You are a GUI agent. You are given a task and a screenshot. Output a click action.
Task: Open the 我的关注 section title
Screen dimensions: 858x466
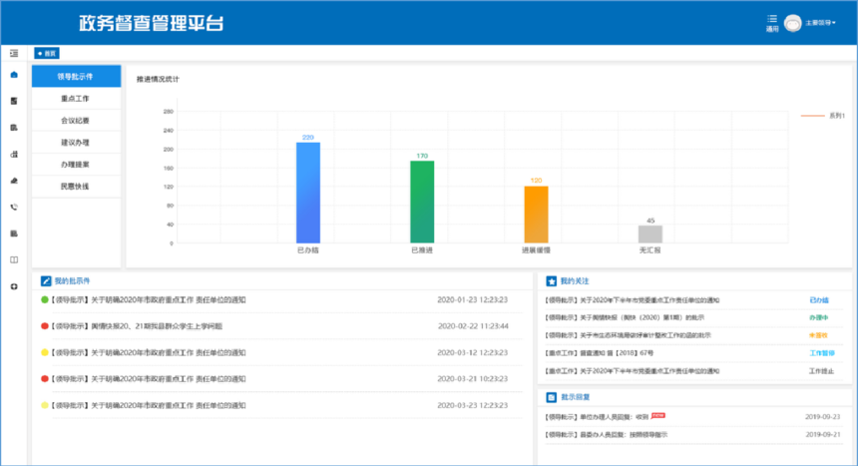[575, 281]
